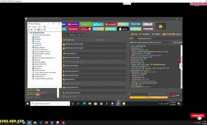Open Microsoft Edge in remote taskbar
Screen dimensions: 207x125
pyautogui.click(x=84, y=104)
